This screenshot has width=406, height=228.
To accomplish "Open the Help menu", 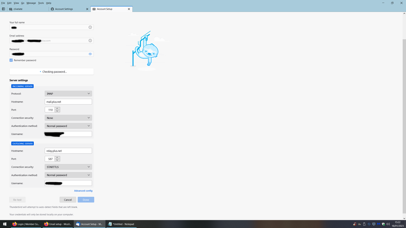I will [x=49, y=3].
